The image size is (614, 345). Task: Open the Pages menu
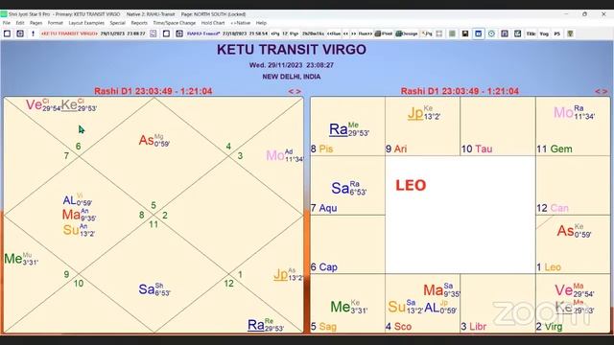[x=36, y=23]
